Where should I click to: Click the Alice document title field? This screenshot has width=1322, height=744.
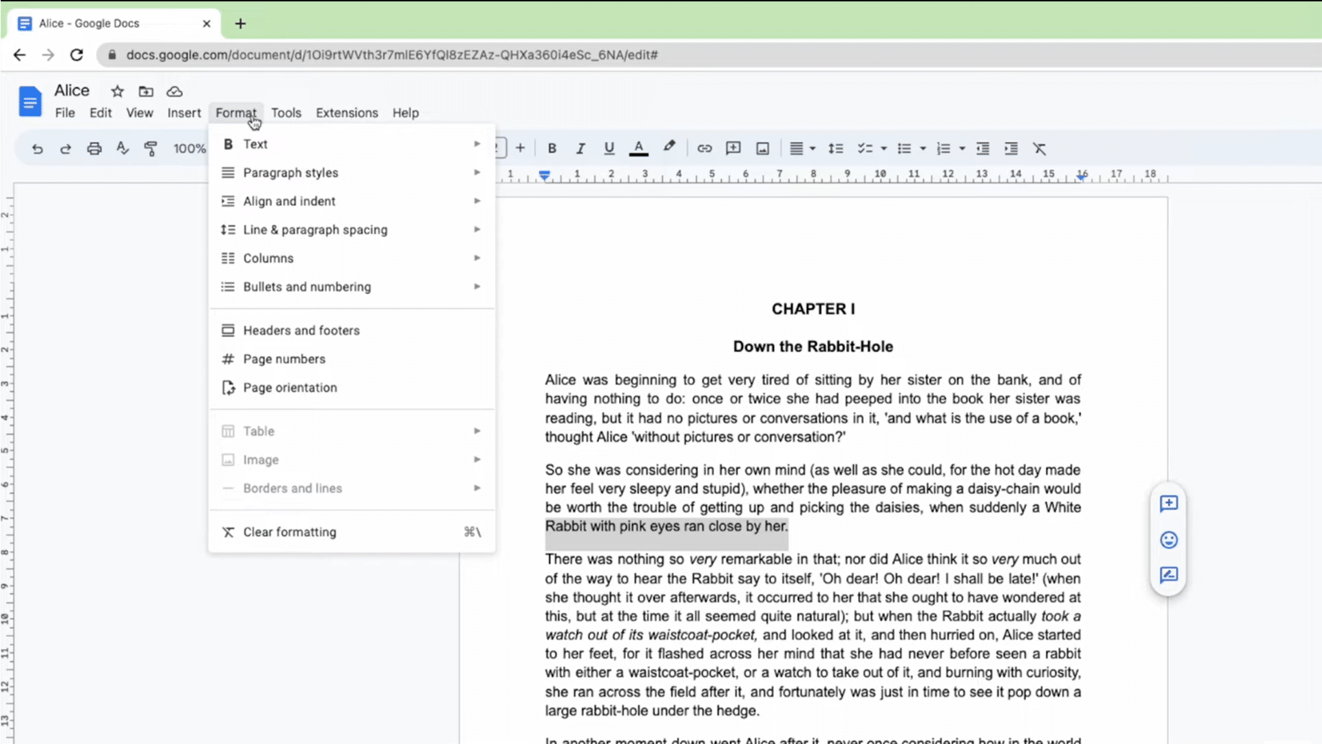point(72,91)
